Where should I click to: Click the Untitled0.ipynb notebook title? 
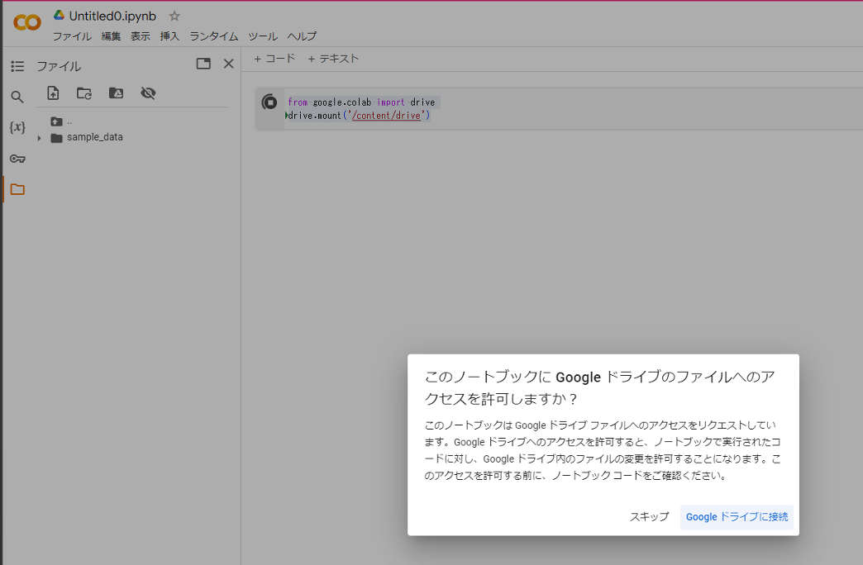coord(112,16)
